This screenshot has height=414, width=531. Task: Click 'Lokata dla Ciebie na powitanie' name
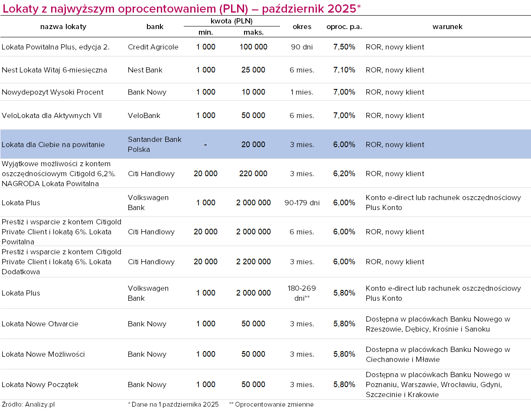[x=53, y=145]
